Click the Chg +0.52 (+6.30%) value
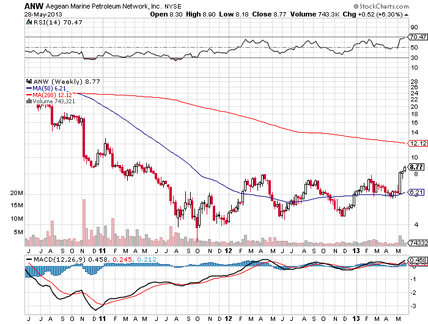 pyautogui.click(x=372, y=14)
